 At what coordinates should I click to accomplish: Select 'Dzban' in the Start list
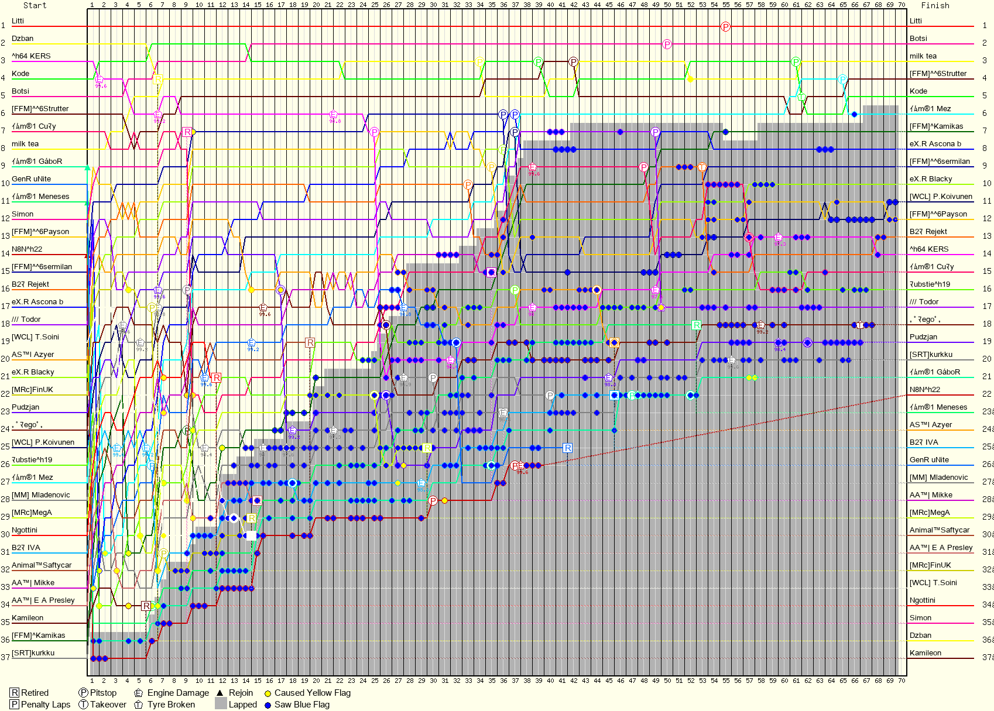22,38
